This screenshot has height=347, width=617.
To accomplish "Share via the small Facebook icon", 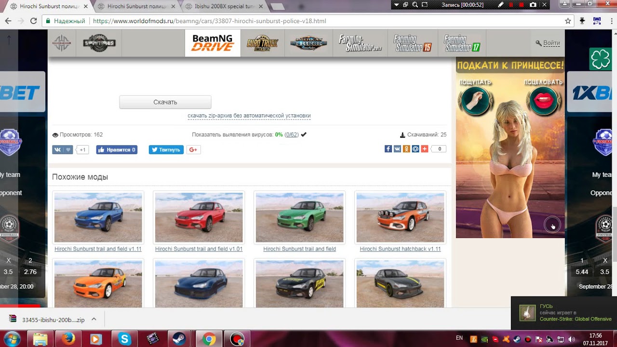I will (x=388, y=149).
